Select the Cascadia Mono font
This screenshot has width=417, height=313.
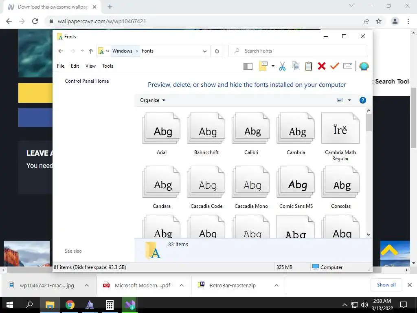(x=251, y=187)
